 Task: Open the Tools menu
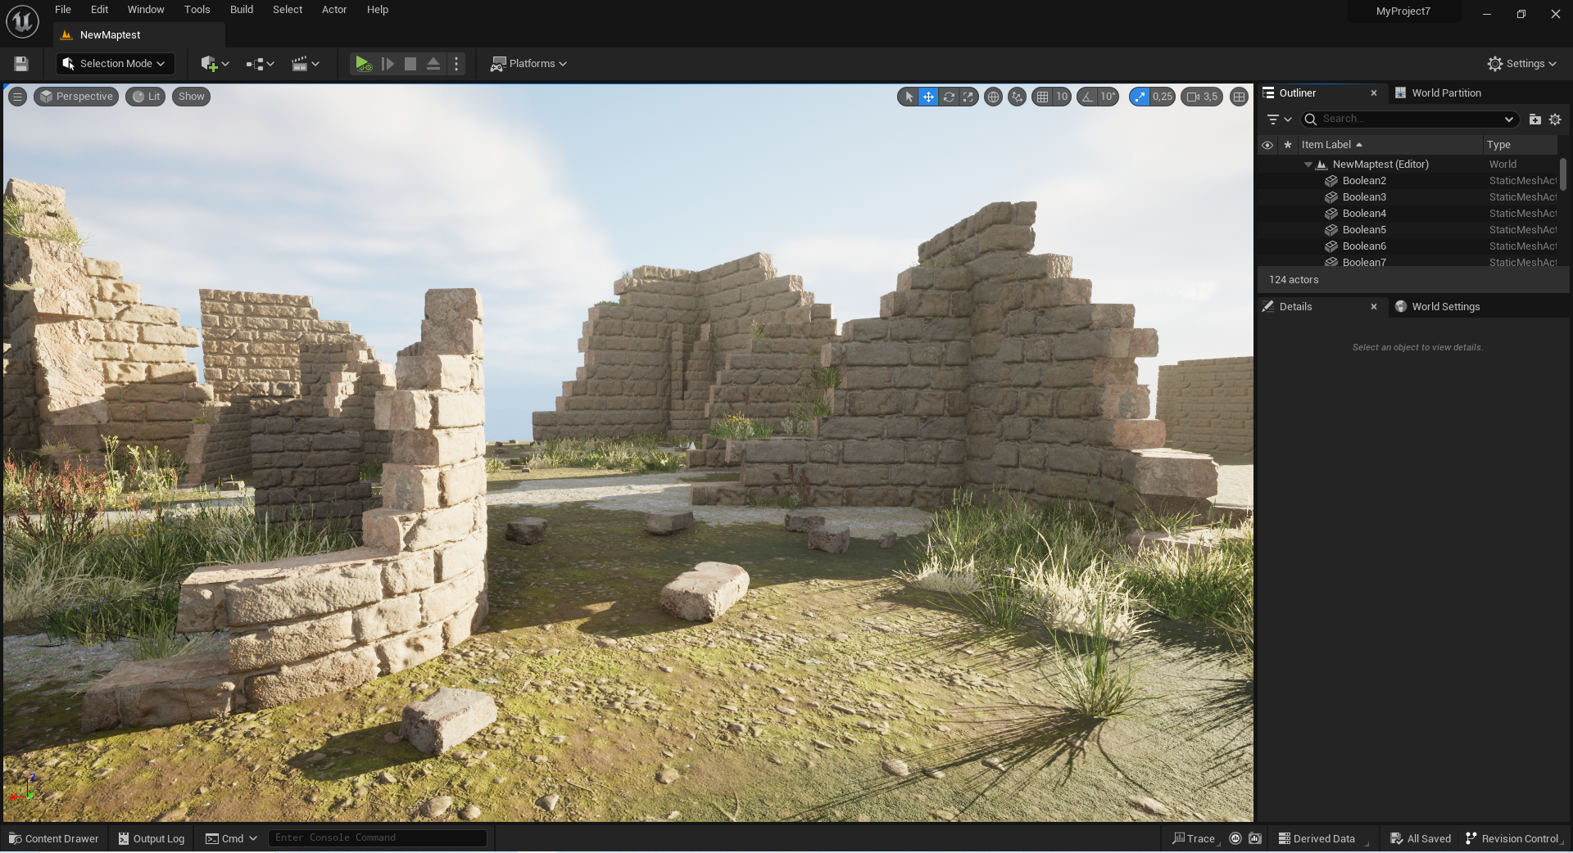click(x=197, y=10)
